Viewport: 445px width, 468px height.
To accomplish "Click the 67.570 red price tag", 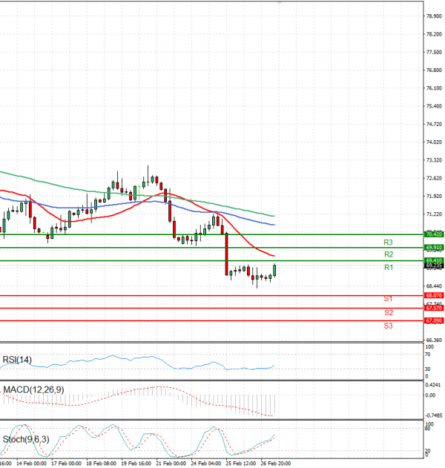I will pos(434,308).
